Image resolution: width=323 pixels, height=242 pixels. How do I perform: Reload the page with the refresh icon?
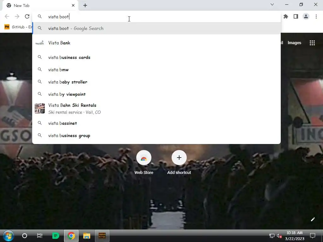[27, 16]
